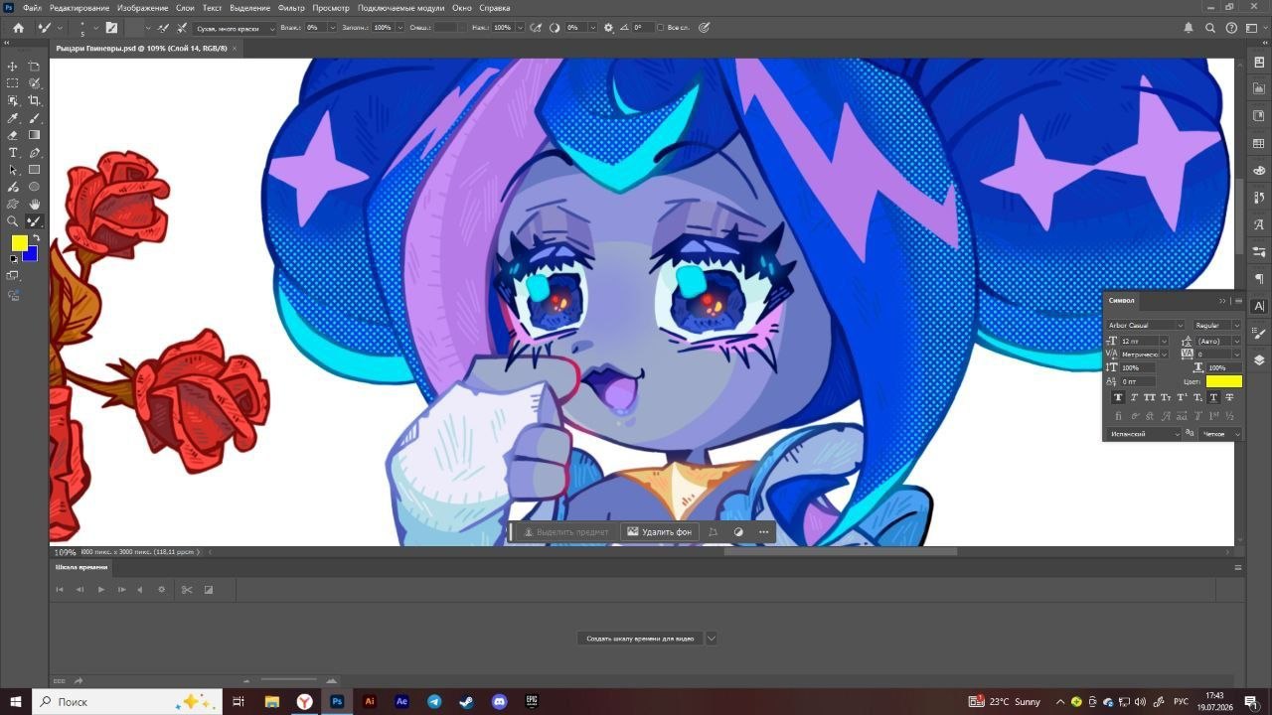The height and width of the screenshot is (715, 1272).
Task: Select the Crop tool
Action: 35,100
